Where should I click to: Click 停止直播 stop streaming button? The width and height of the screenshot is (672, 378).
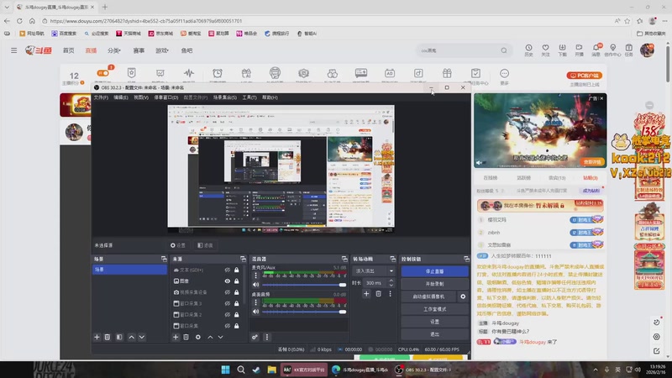(434, 271)
